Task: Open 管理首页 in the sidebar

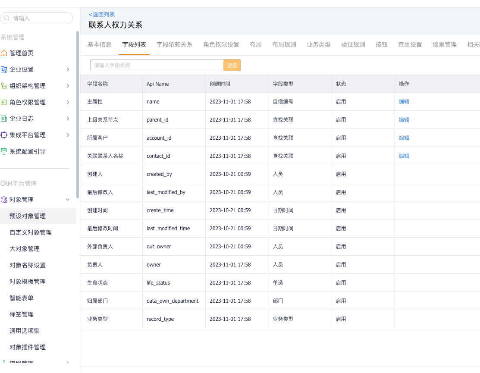Action: tap(22, 53)
